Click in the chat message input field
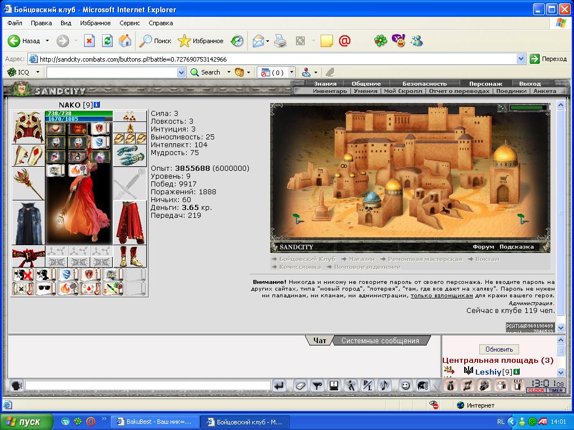This screenshot has height=430, width=574. click(x=147, y=385)
